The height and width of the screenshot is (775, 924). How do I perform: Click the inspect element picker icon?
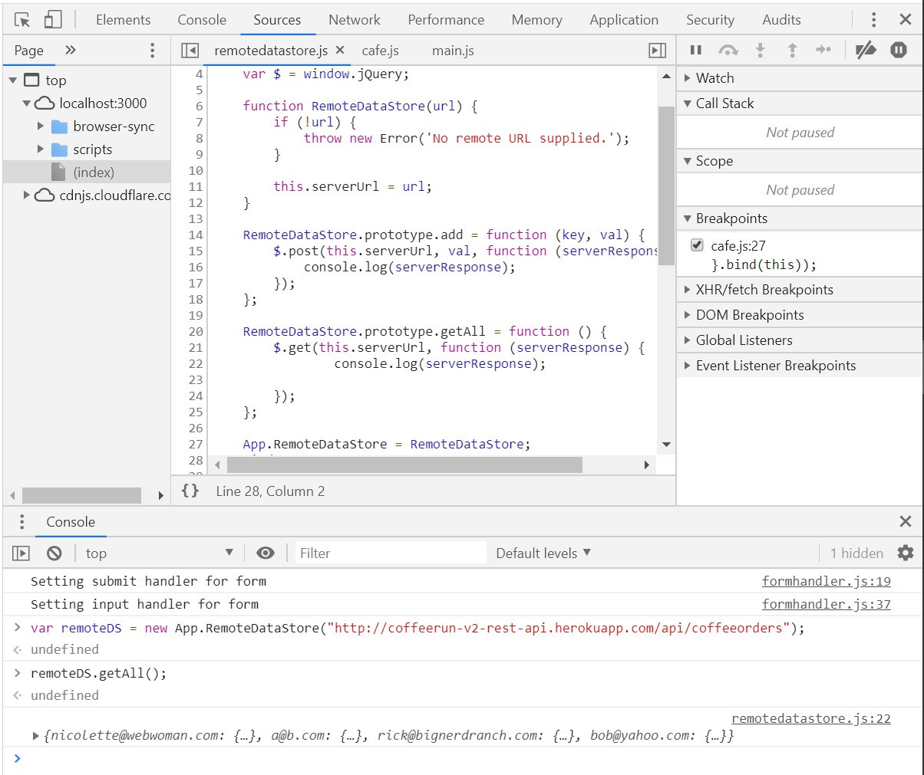click(x=22, y=20)
